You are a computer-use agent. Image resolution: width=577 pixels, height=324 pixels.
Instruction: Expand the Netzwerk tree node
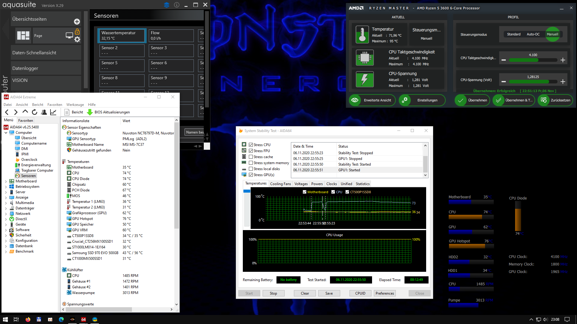coord(6,214)
